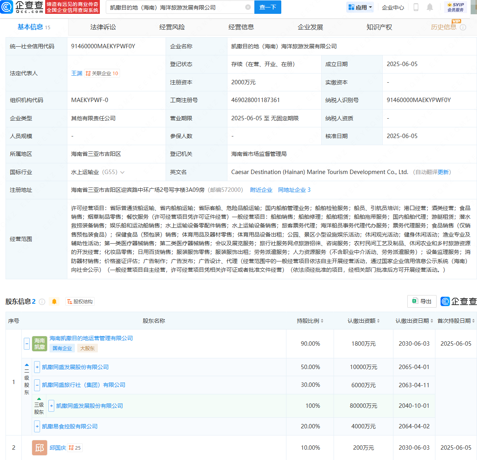
Task: Open legal representative 王渊 link
Action: point(77,74)
